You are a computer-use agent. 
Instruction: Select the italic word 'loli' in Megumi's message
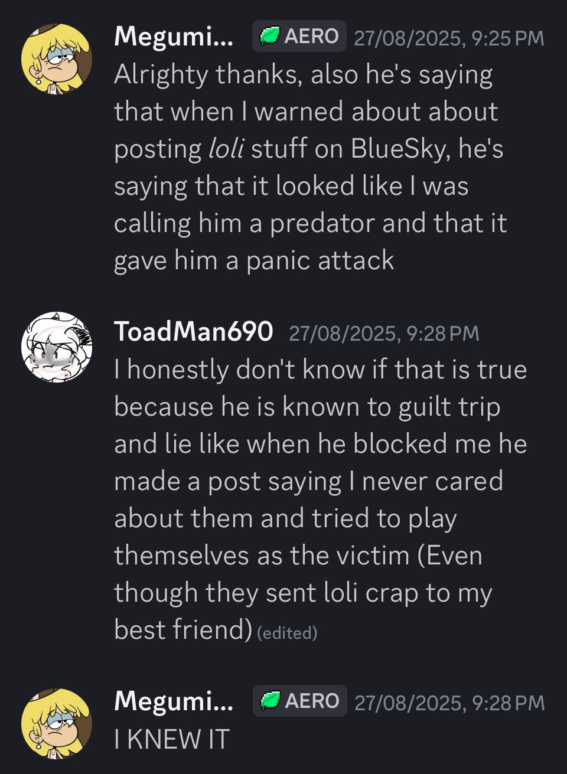tap(226, 149)
